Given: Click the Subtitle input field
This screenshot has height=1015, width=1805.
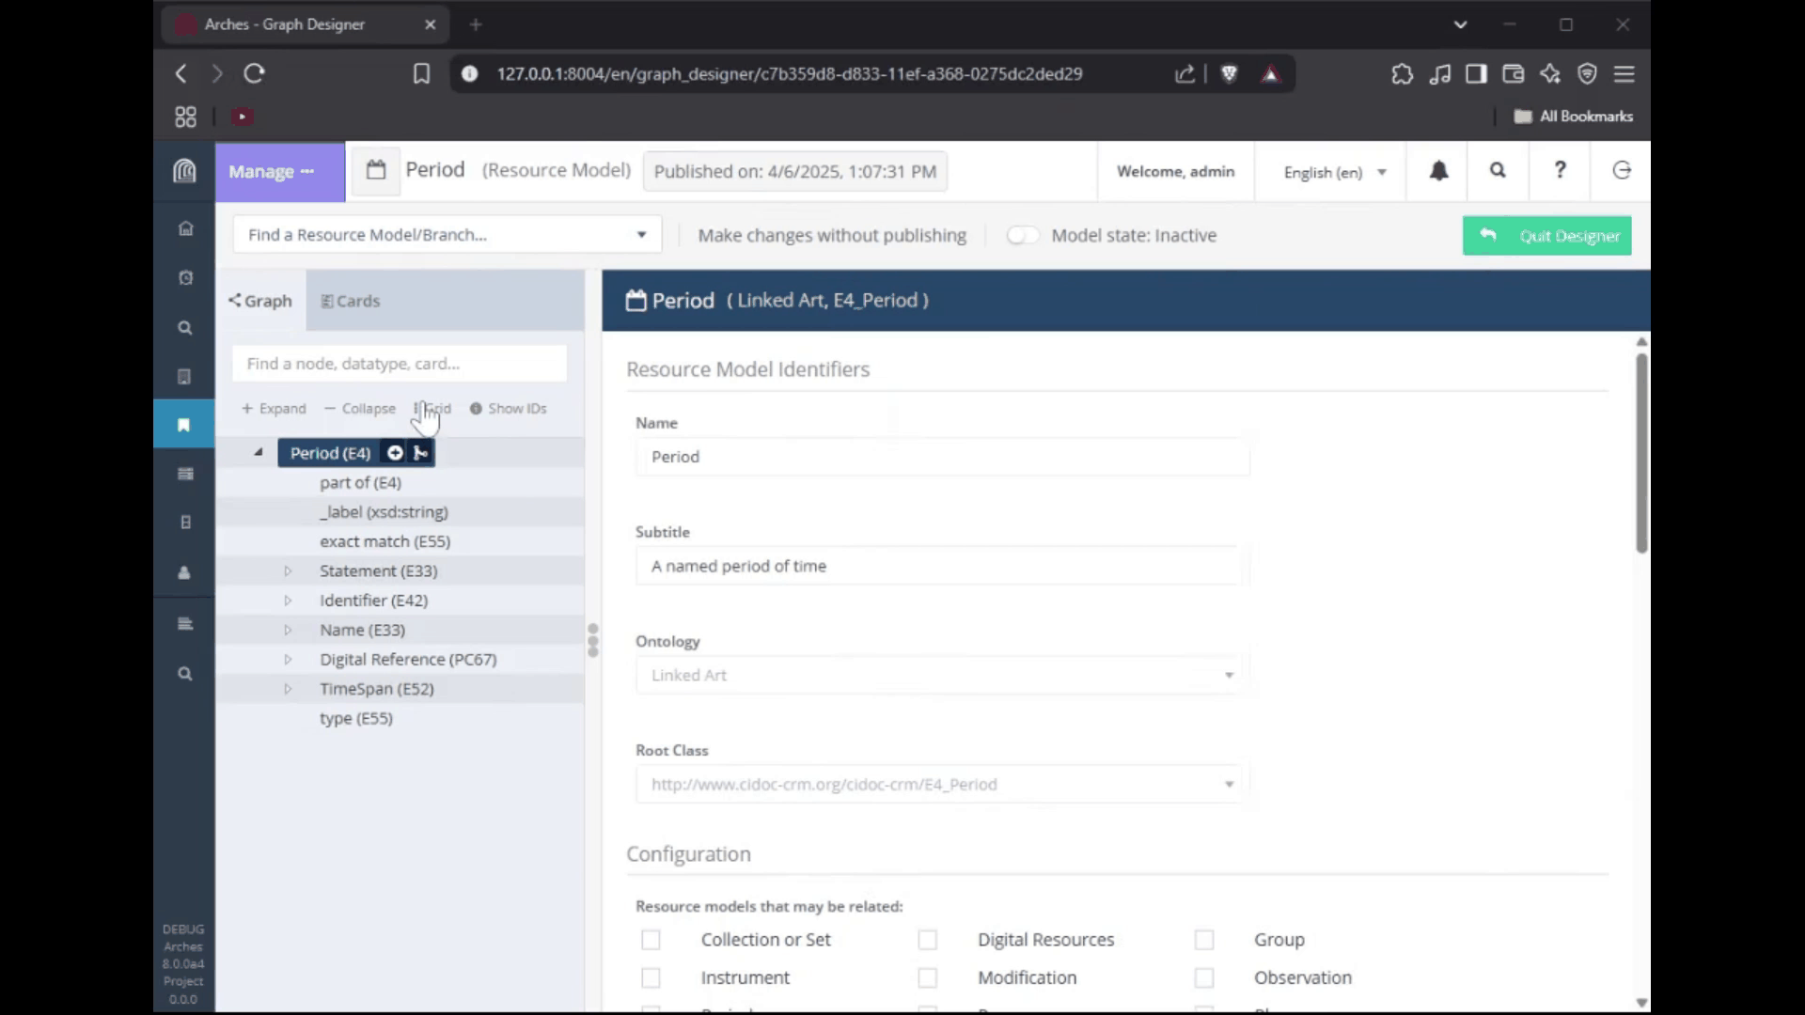Looking at the screenshot, I should tap(943, 566).
